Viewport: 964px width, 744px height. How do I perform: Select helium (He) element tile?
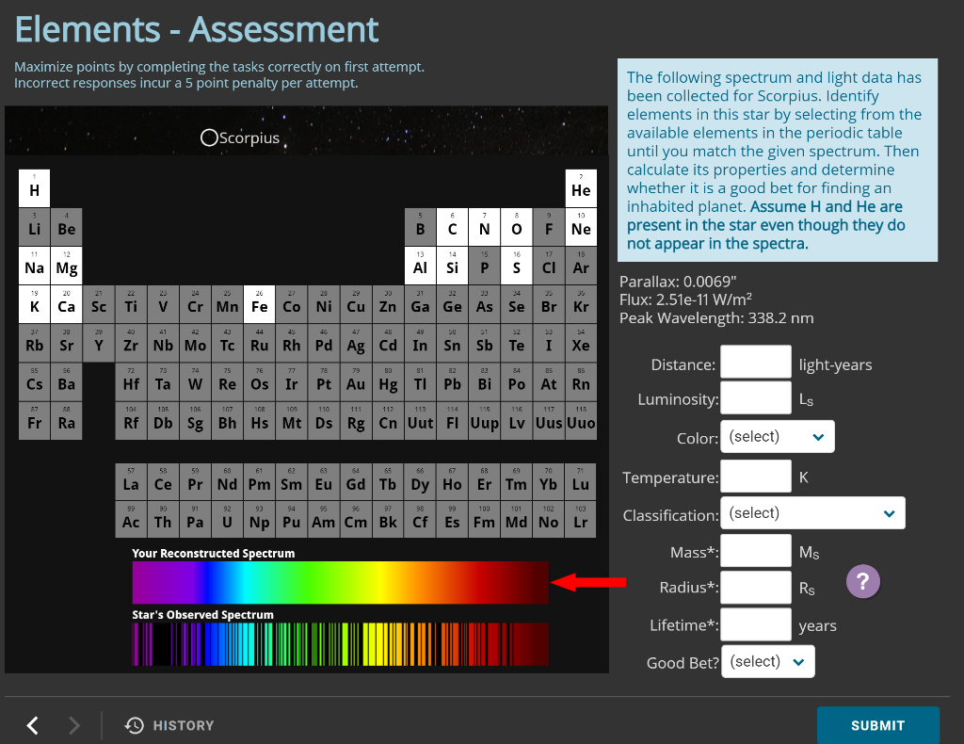(581, 188)
